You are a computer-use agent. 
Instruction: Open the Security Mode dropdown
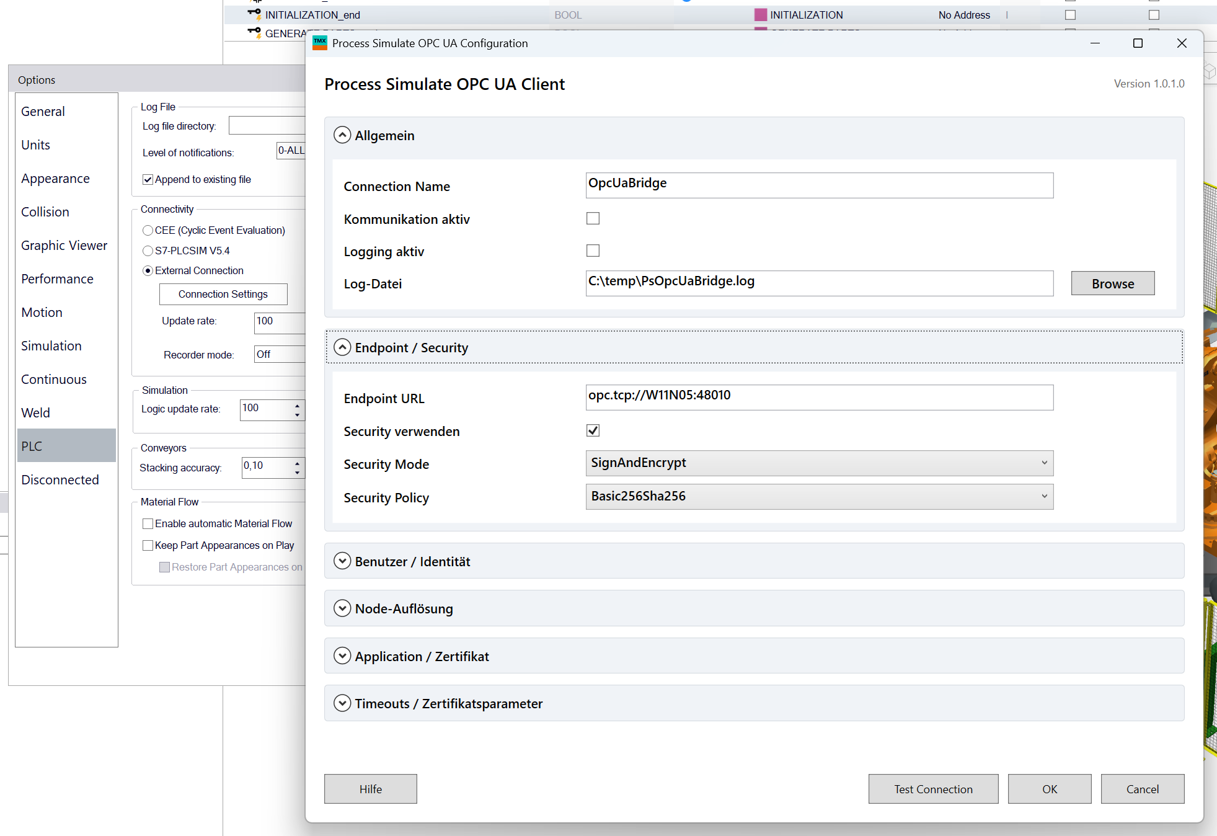pos(819,463)
